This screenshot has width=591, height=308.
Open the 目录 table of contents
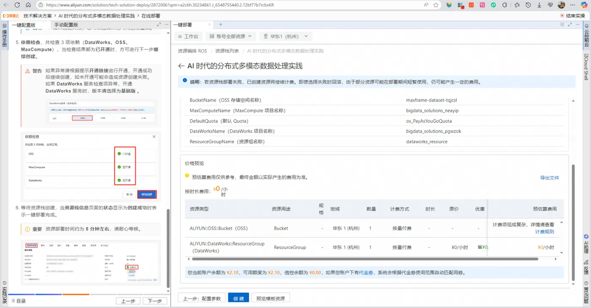pos(18,301)
